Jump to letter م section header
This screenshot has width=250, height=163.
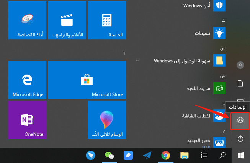point(224,131)
